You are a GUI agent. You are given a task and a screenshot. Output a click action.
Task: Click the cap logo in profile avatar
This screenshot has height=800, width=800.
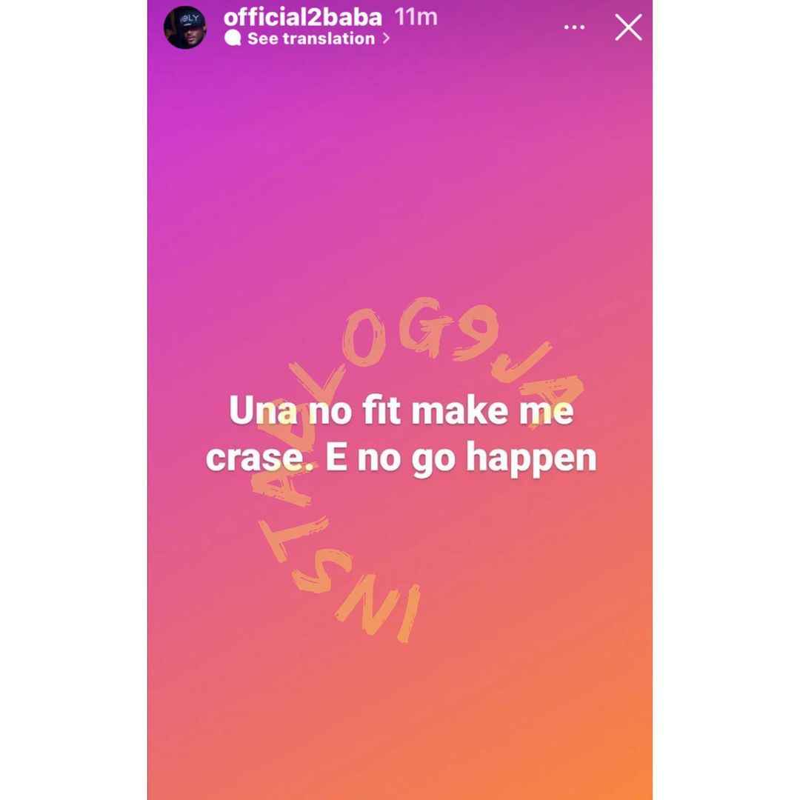(x=191, y=19)
